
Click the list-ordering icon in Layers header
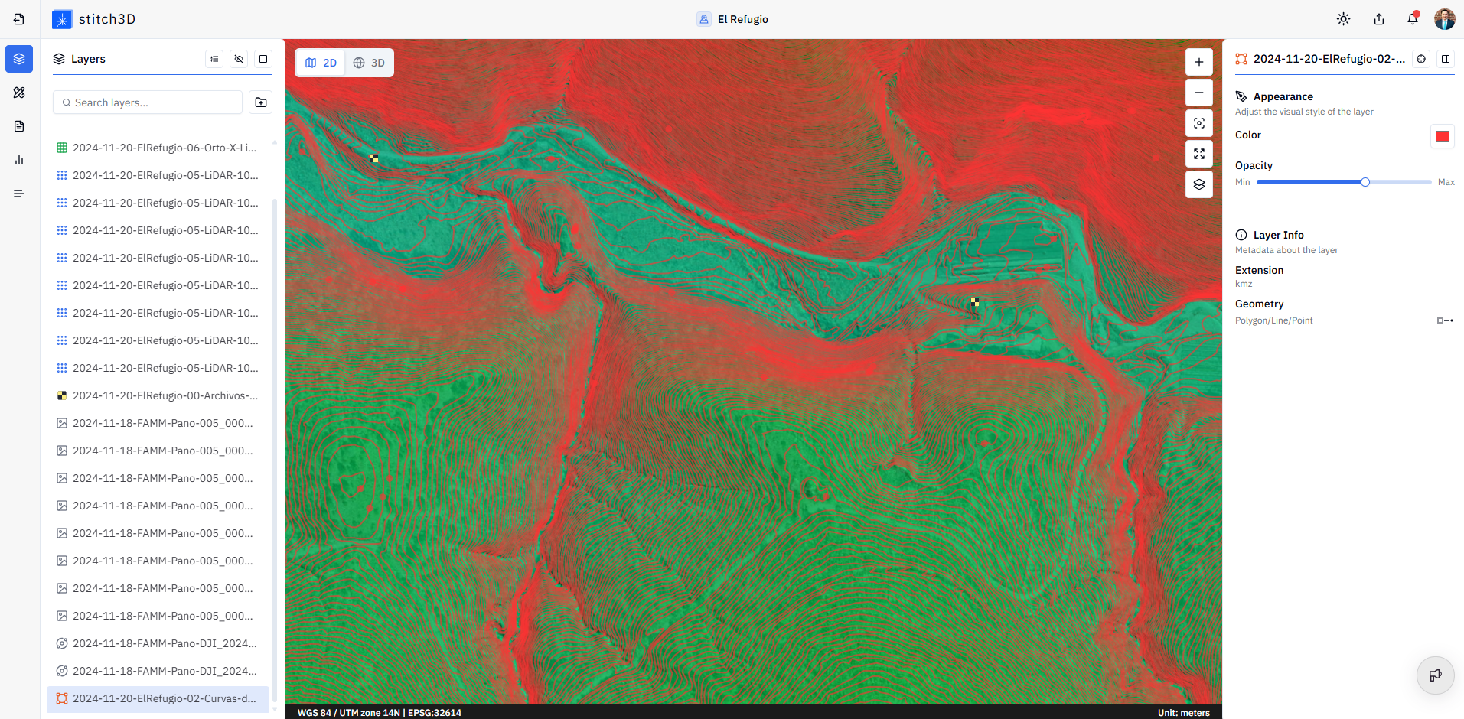click(x=215, y=59)
